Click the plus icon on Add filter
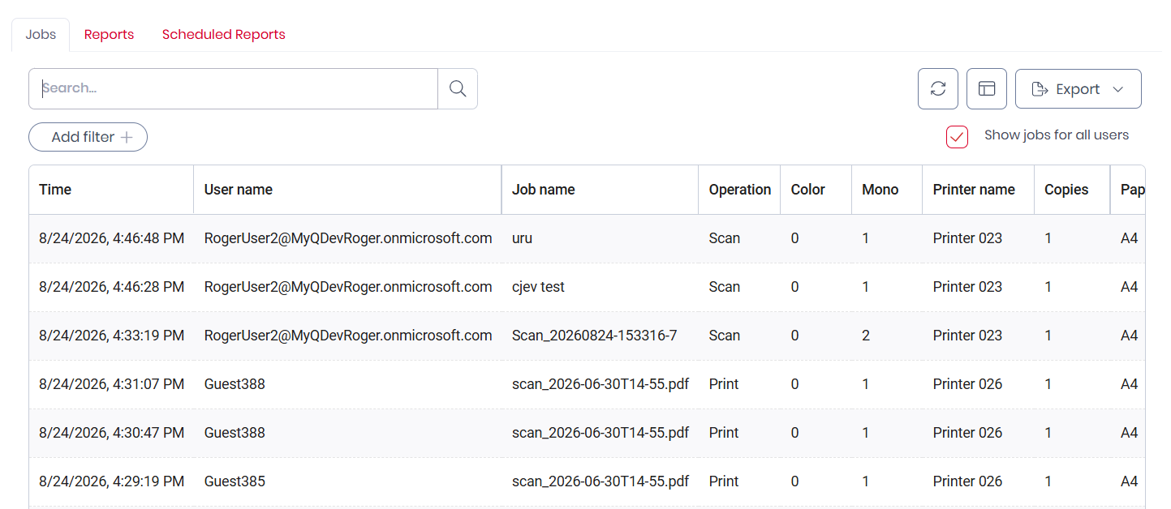The height and width of the screenshot is (509, 1171). [127, 138]
